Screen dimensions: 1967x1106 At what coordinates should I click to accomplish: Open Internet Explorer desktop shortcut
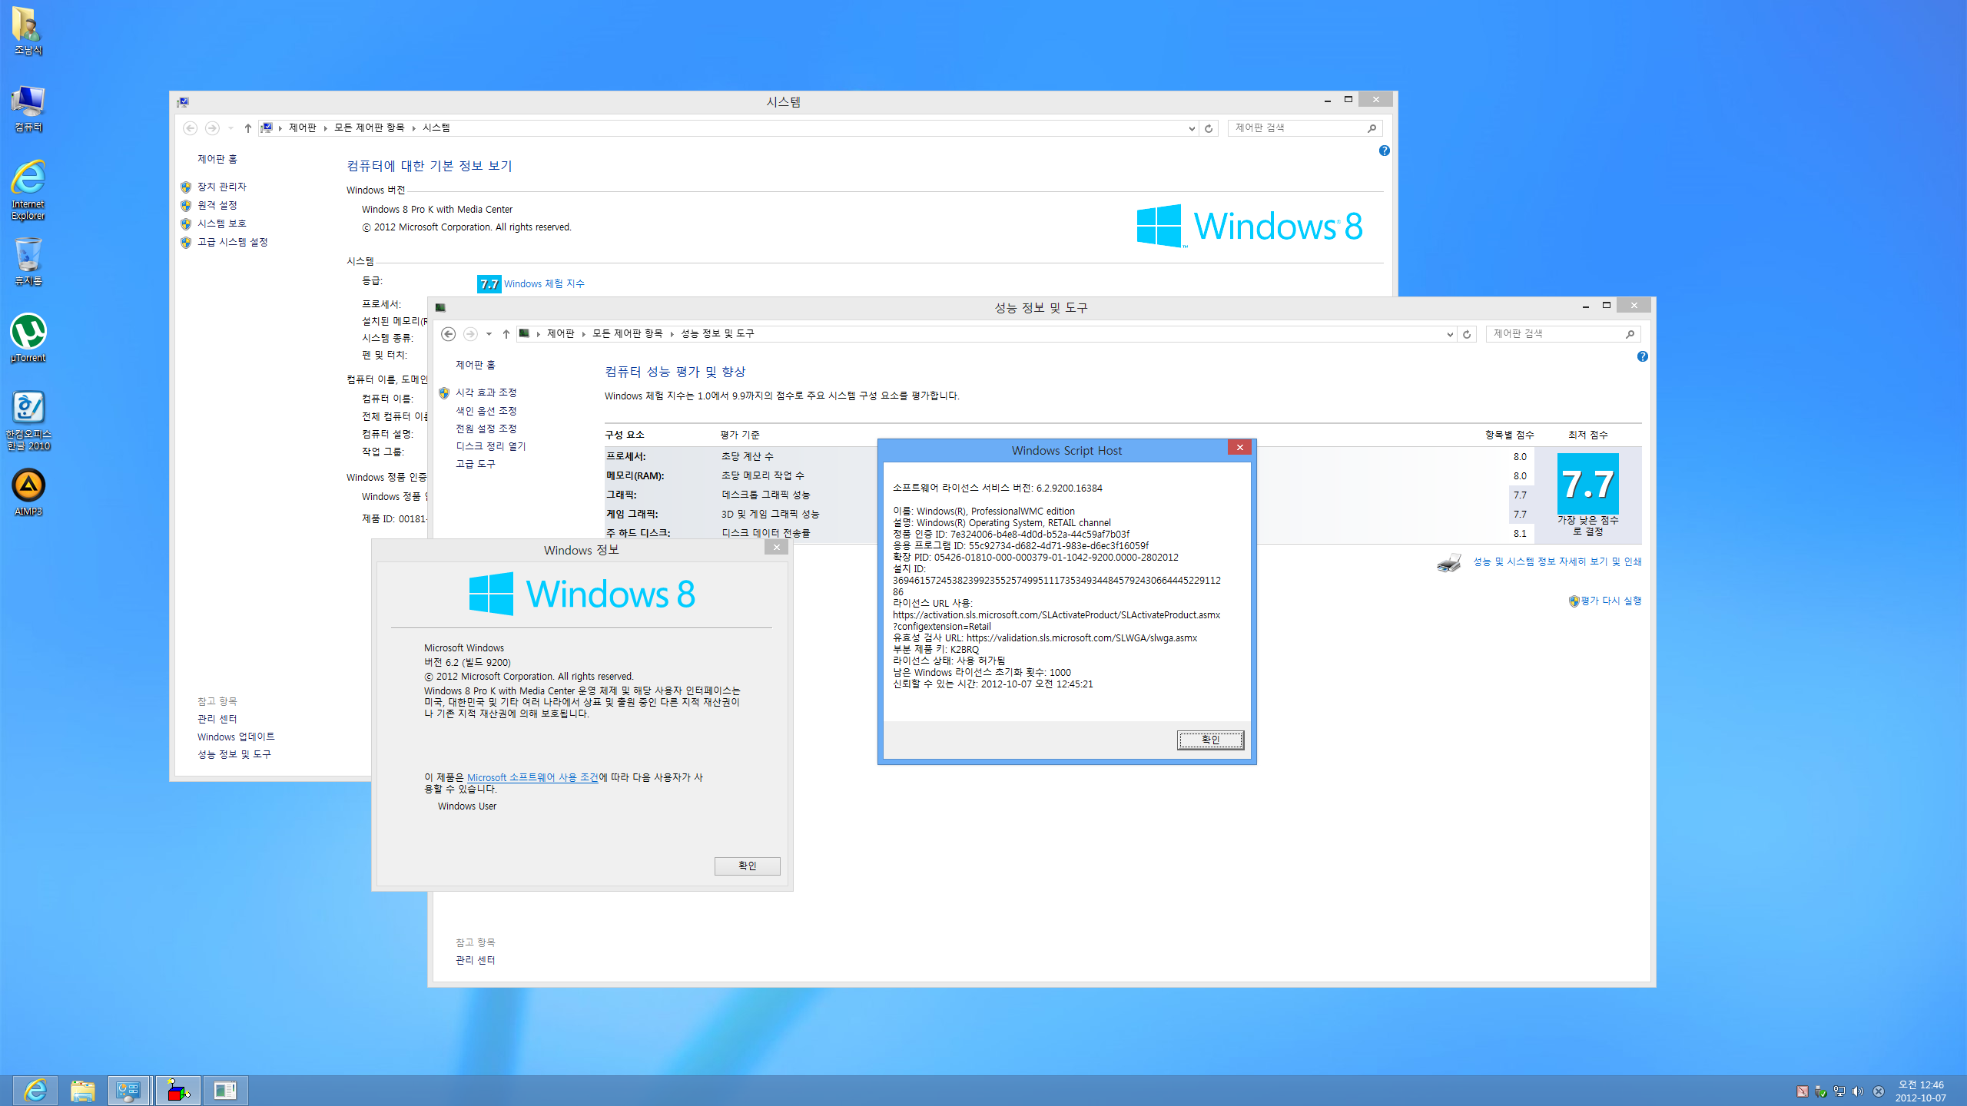[28, 190]
